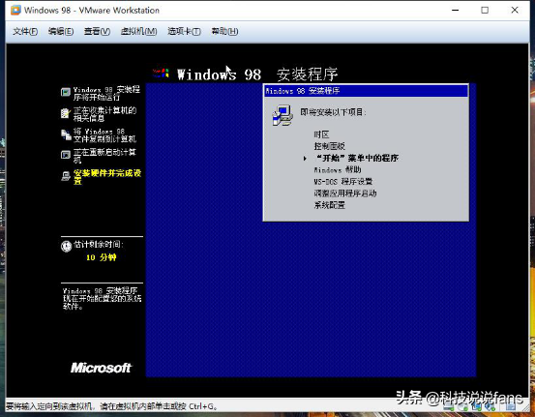The height and width of the screenshot is (417, 535).
Task: Open the 编辑(E) menu
Action: (x=61, y=31)
